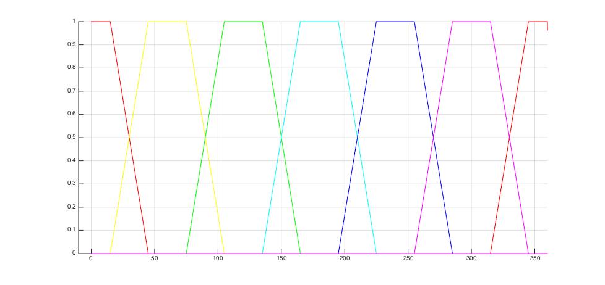This screenshot has width=605, height=285.
Task: Click the y-axis tick label 0.7
Action: (x=71, y=91)
